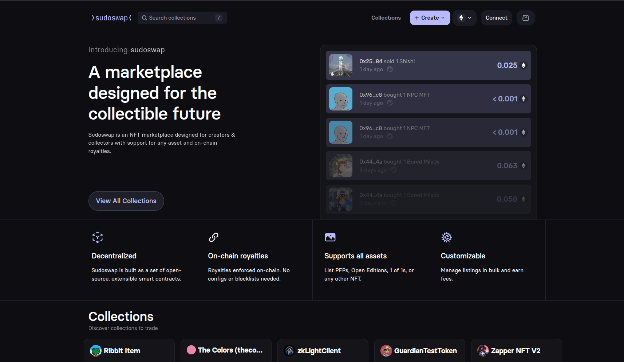Click the ETH icon beside 0.058
This screenshot has height=362, width=624.
(x=524, y=199)
